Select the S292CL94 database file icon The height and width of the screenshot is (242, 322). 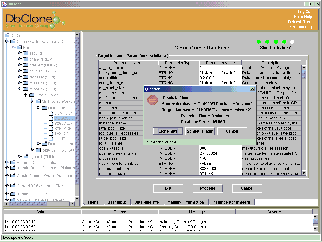(x=51, y=123)
